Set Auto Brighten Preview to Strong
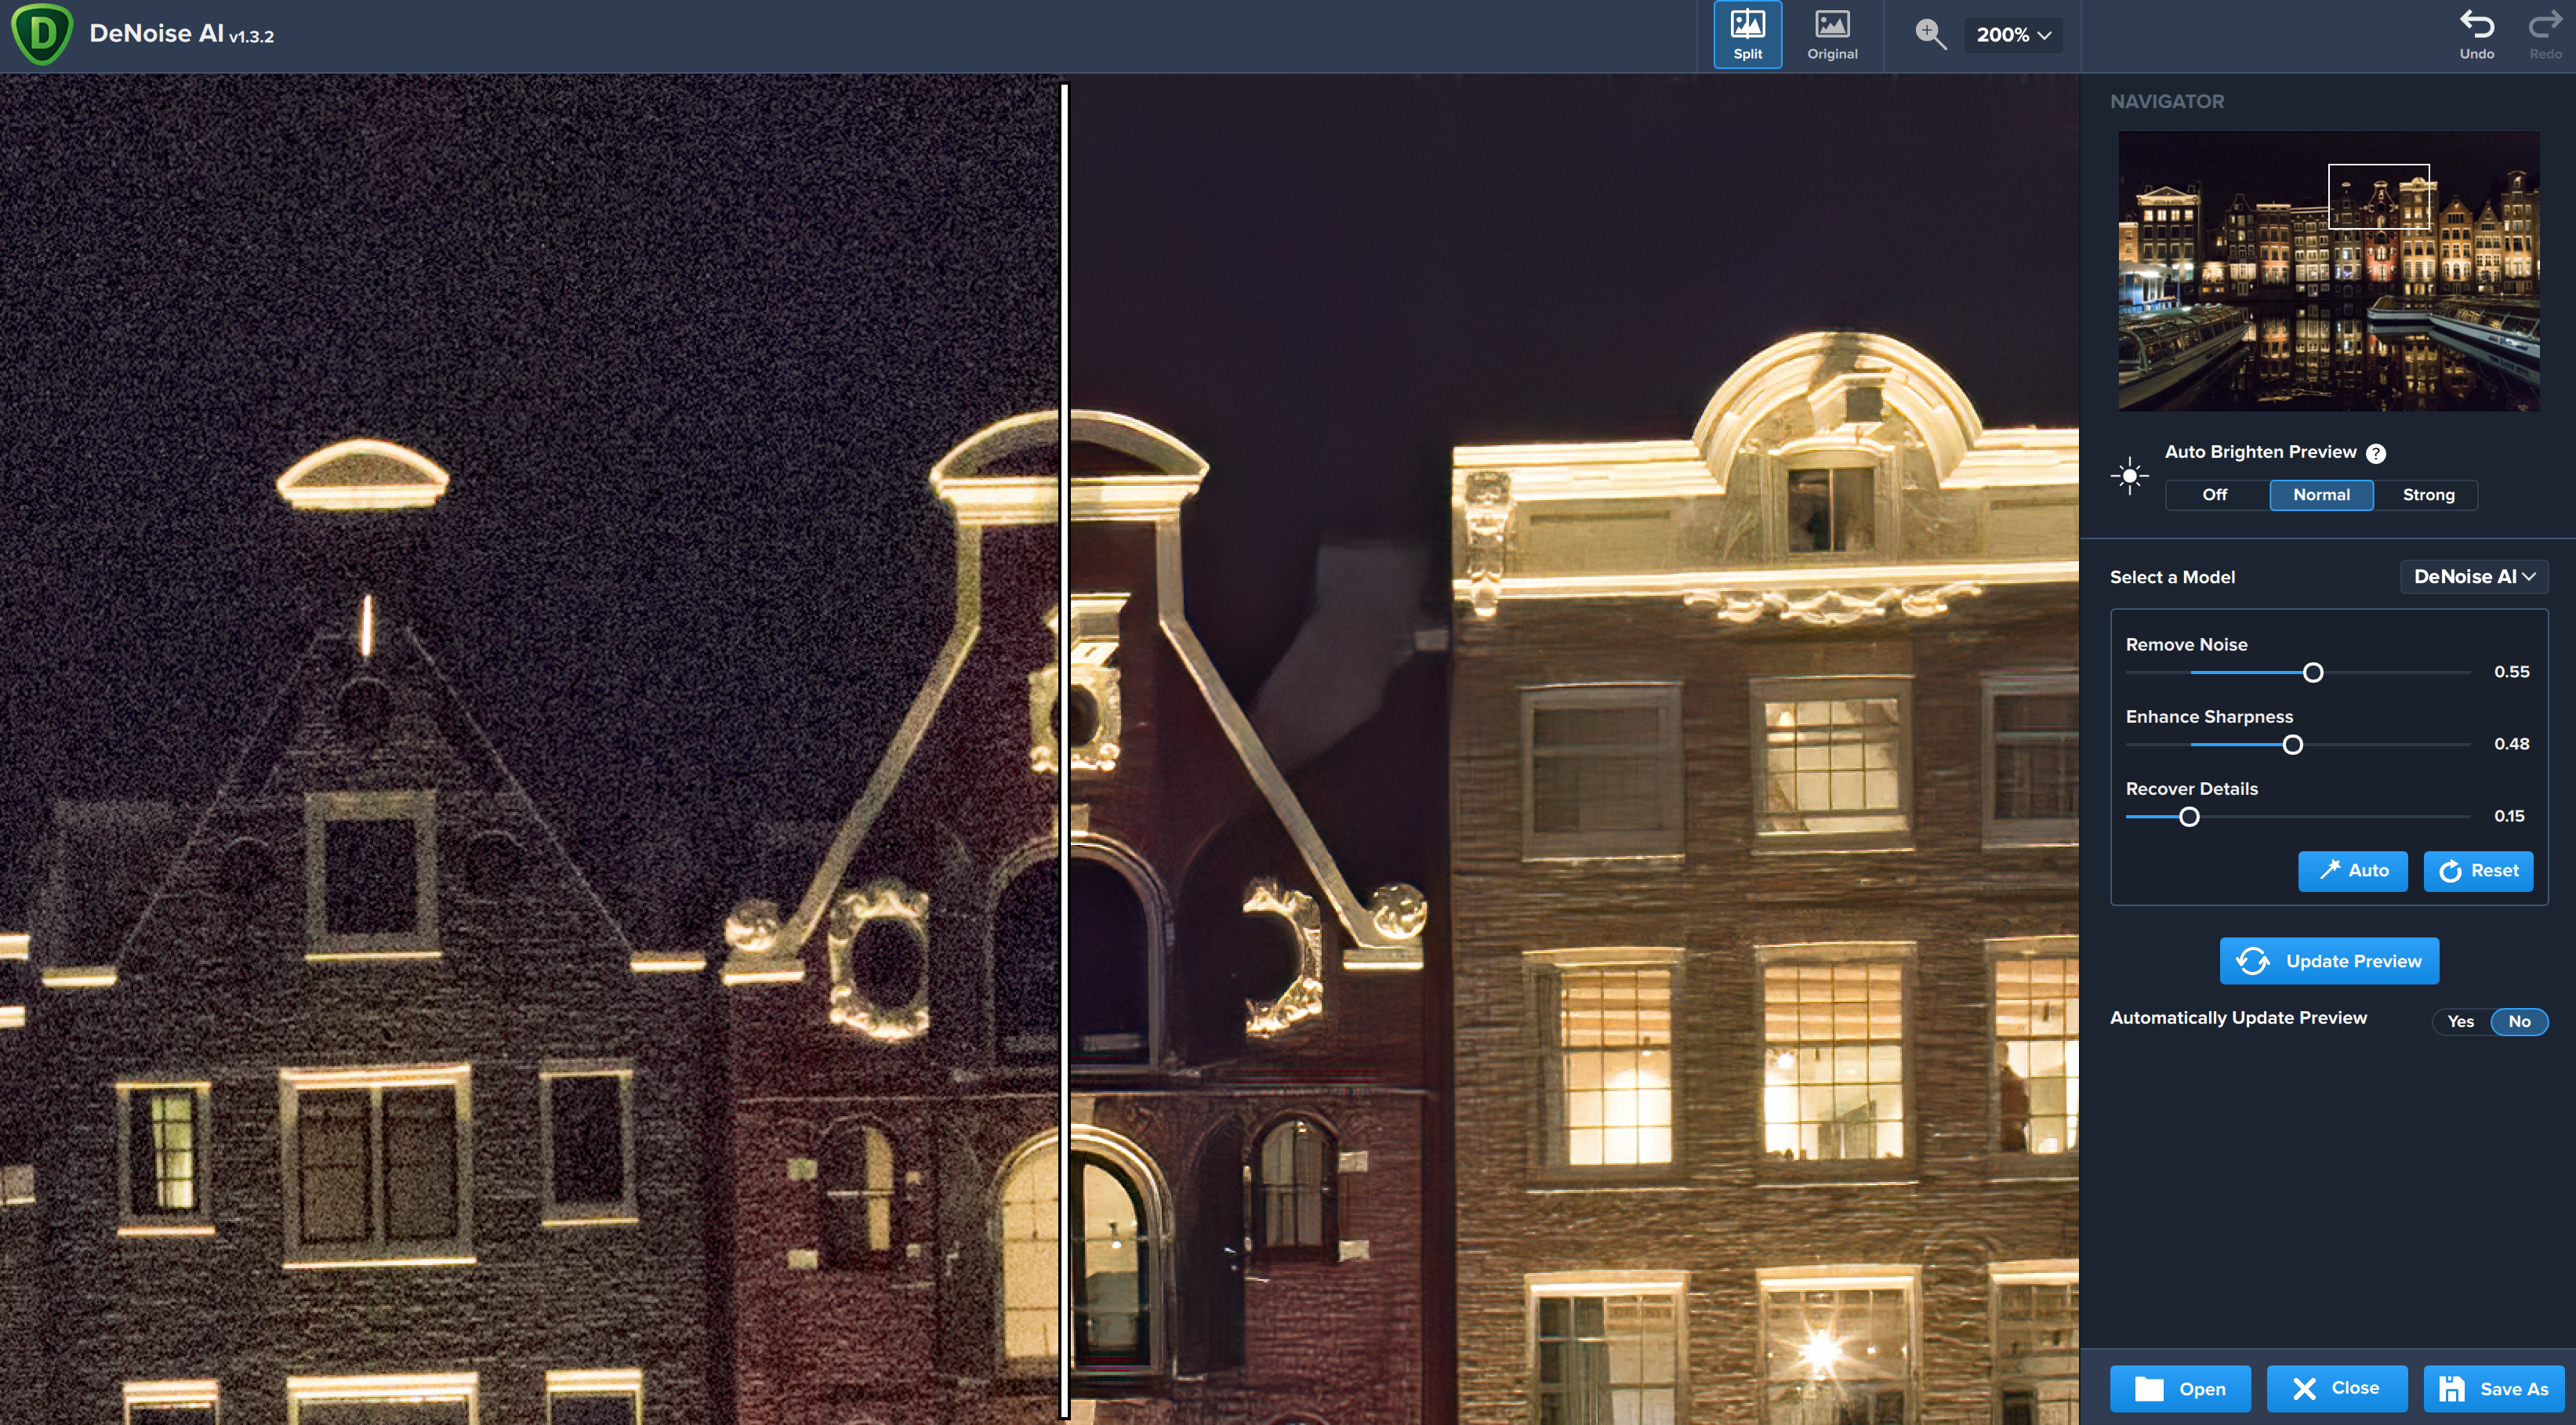The height and width of the screenshot is (1425, 2576). (x=2428, y=494)
